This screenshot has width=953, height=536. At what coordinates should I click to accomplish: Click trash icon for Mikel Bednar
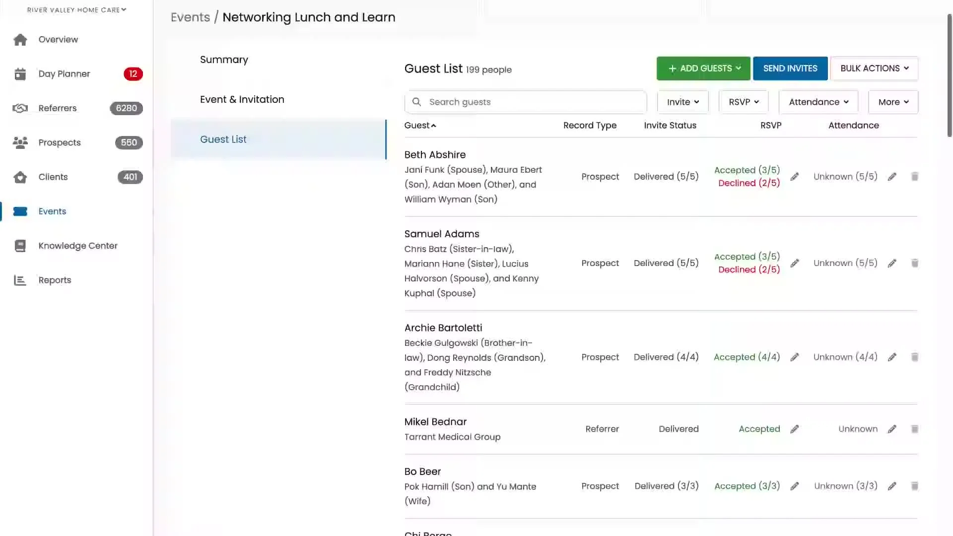915,429
